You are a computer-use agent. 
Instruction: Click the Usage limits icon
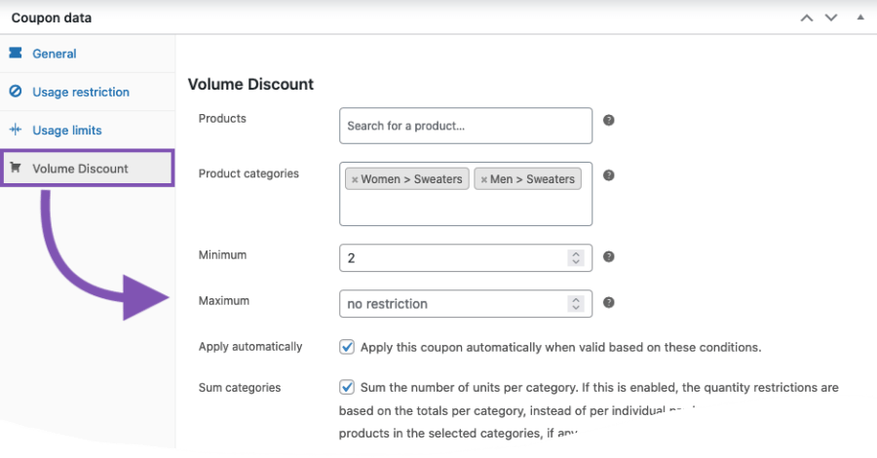point(16,130)
